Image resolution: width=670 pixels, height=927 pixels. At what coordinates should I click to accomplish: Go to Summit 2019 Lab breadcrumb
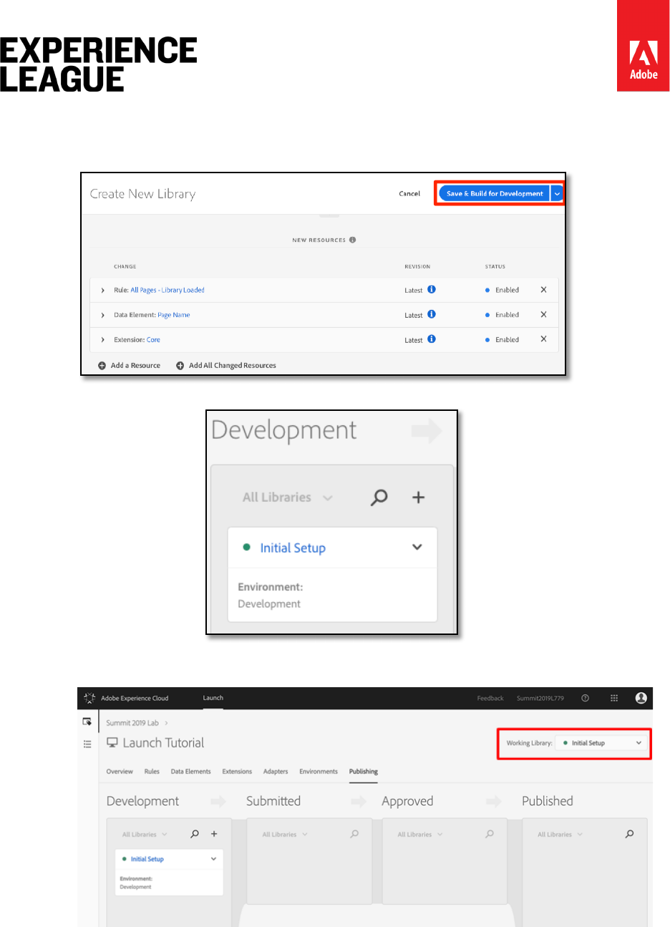[x=132, y=723]
